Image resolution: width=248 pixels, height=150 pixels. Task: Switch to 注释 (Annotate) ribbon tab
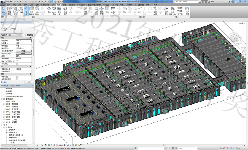(31, 5)
